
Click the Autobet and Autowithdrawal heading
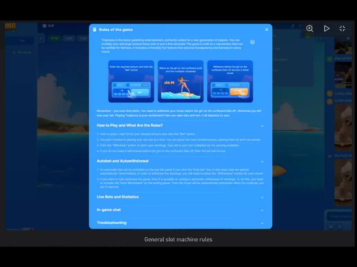tap(123, 161)
